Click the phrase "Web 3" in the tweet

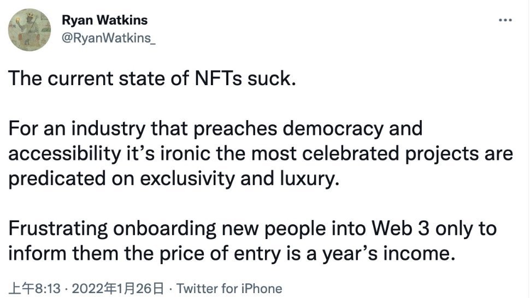[x=401, y=229]
